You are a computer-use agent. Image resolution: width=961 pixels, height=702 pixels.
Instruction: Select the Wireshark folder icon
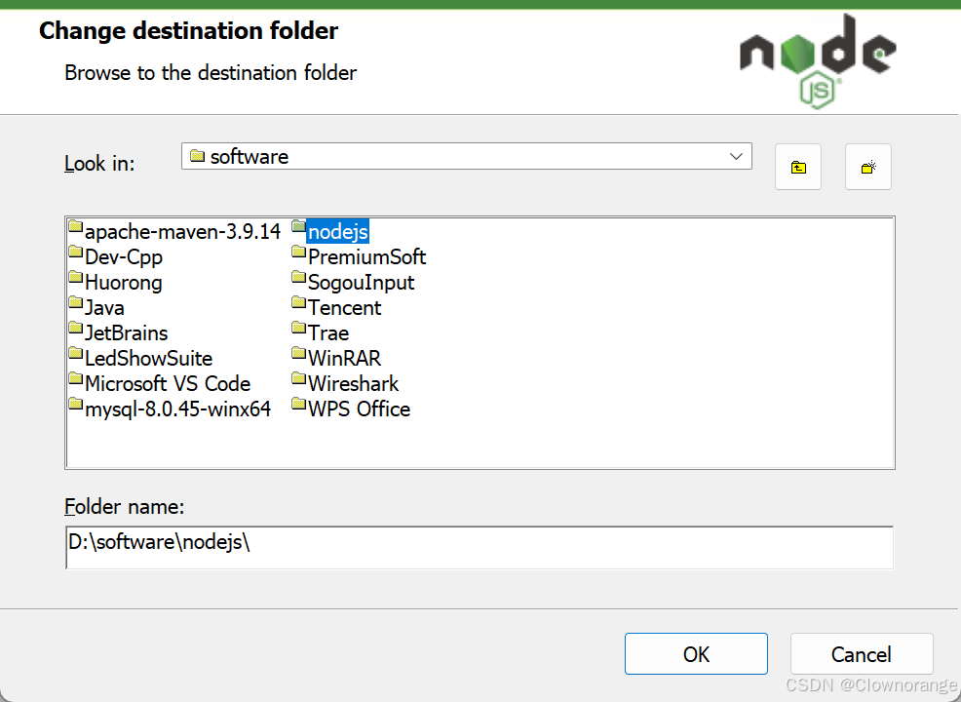click(298, 378)
